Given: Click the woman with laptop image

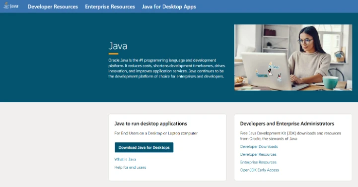Looking at the screenshot, I should click(x=293, y=58).
